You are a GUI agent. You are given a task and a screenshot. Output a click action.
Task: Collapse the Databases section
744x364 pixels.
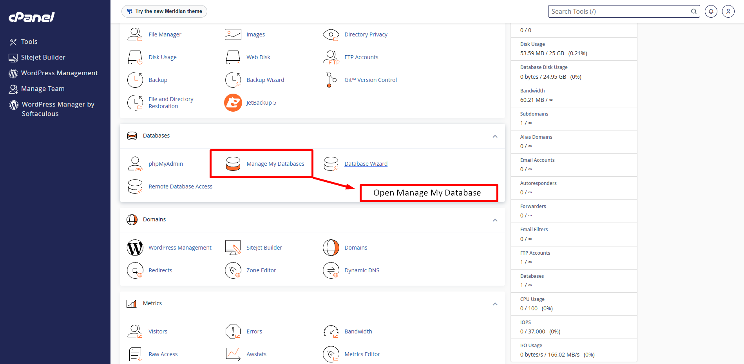point(495,136)
